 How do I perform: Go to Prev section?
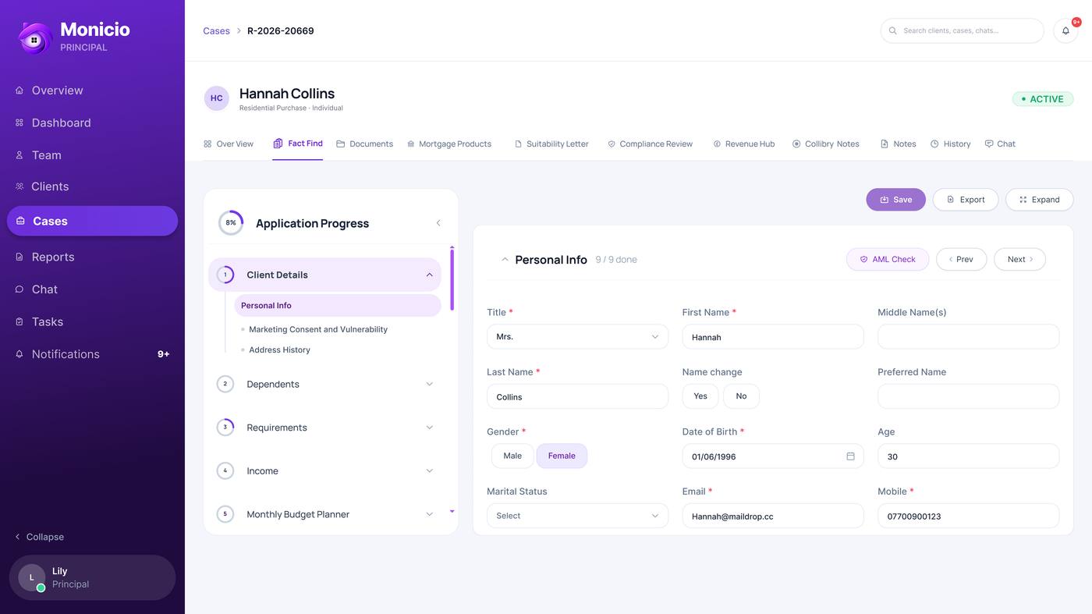(x=961, y=259)
